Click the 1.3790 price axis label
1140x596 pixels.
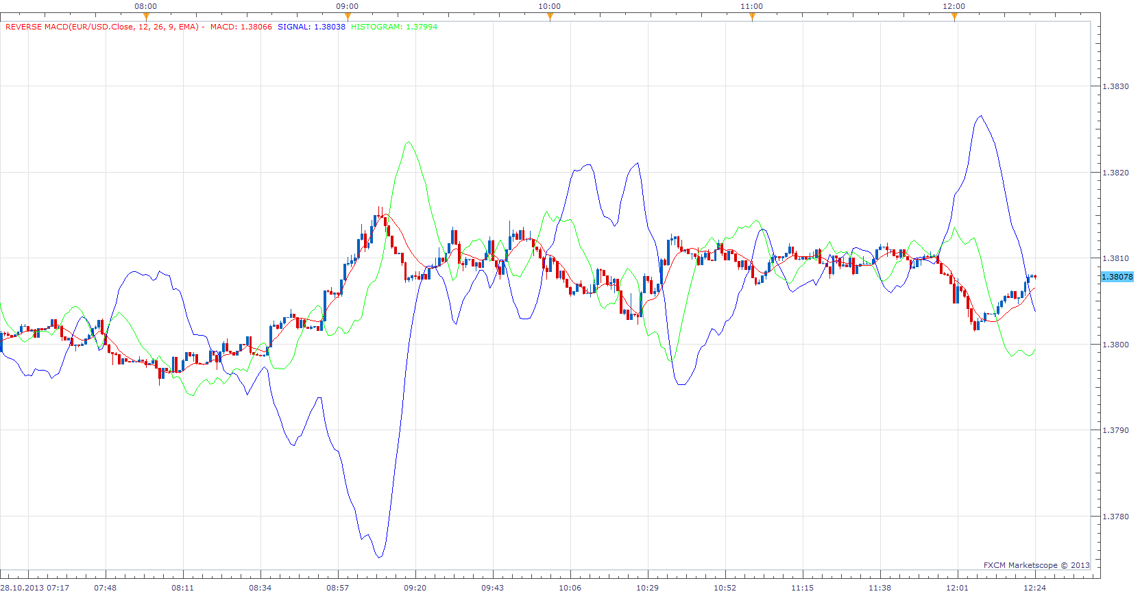tap(1115, 430)
